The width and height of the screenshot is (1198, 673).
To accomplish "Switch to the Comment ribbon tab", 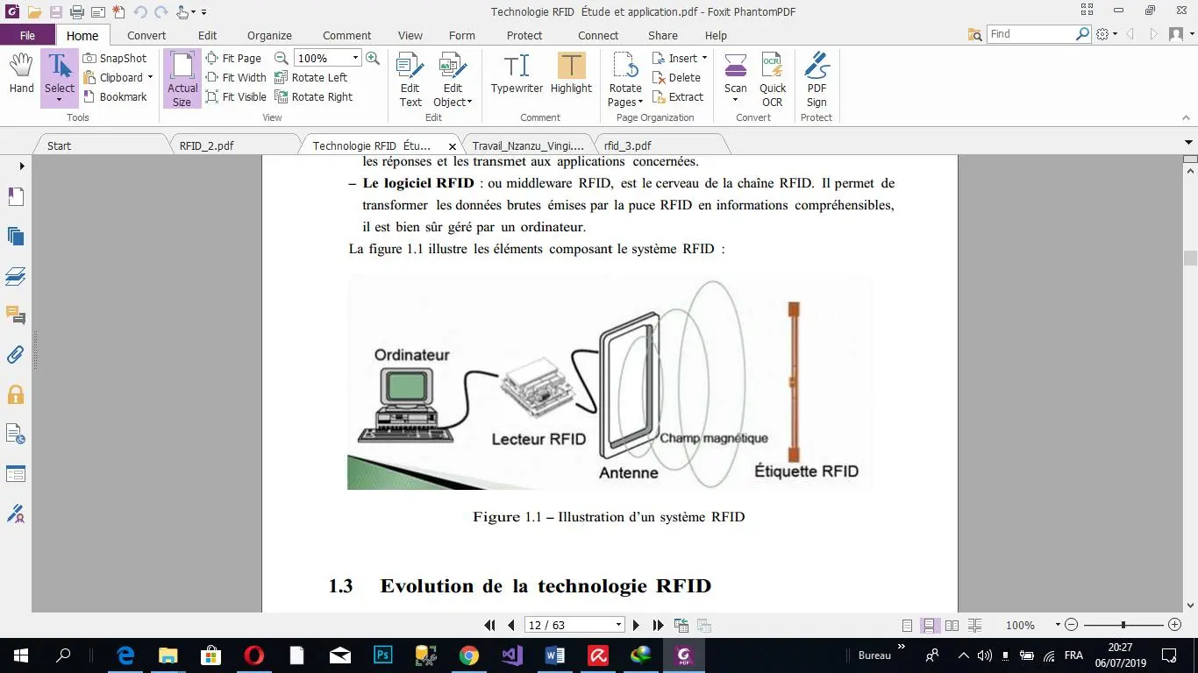I will [x=346, y=35].
